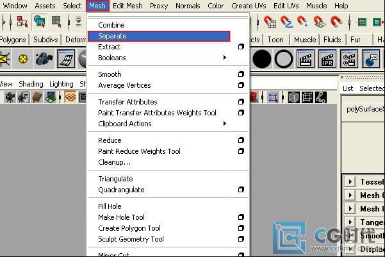Switch to the Toon shelf tab
This screenshot has height=257, width=385.
click(x=275, y=40)
